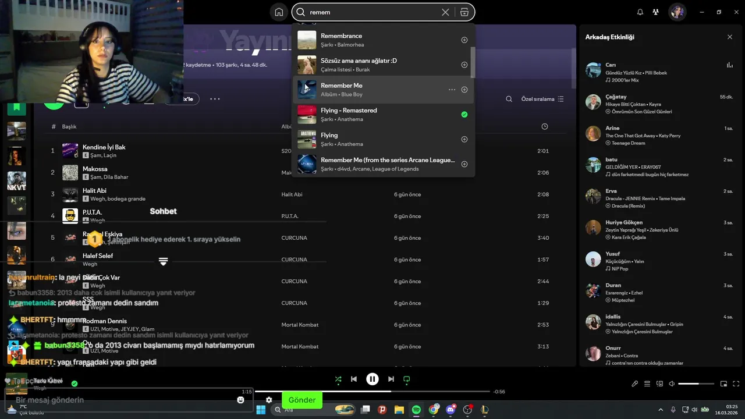Add Remember Me Arcane song to library
Screen dimensions: 745x419
click(x=464, y=164)
